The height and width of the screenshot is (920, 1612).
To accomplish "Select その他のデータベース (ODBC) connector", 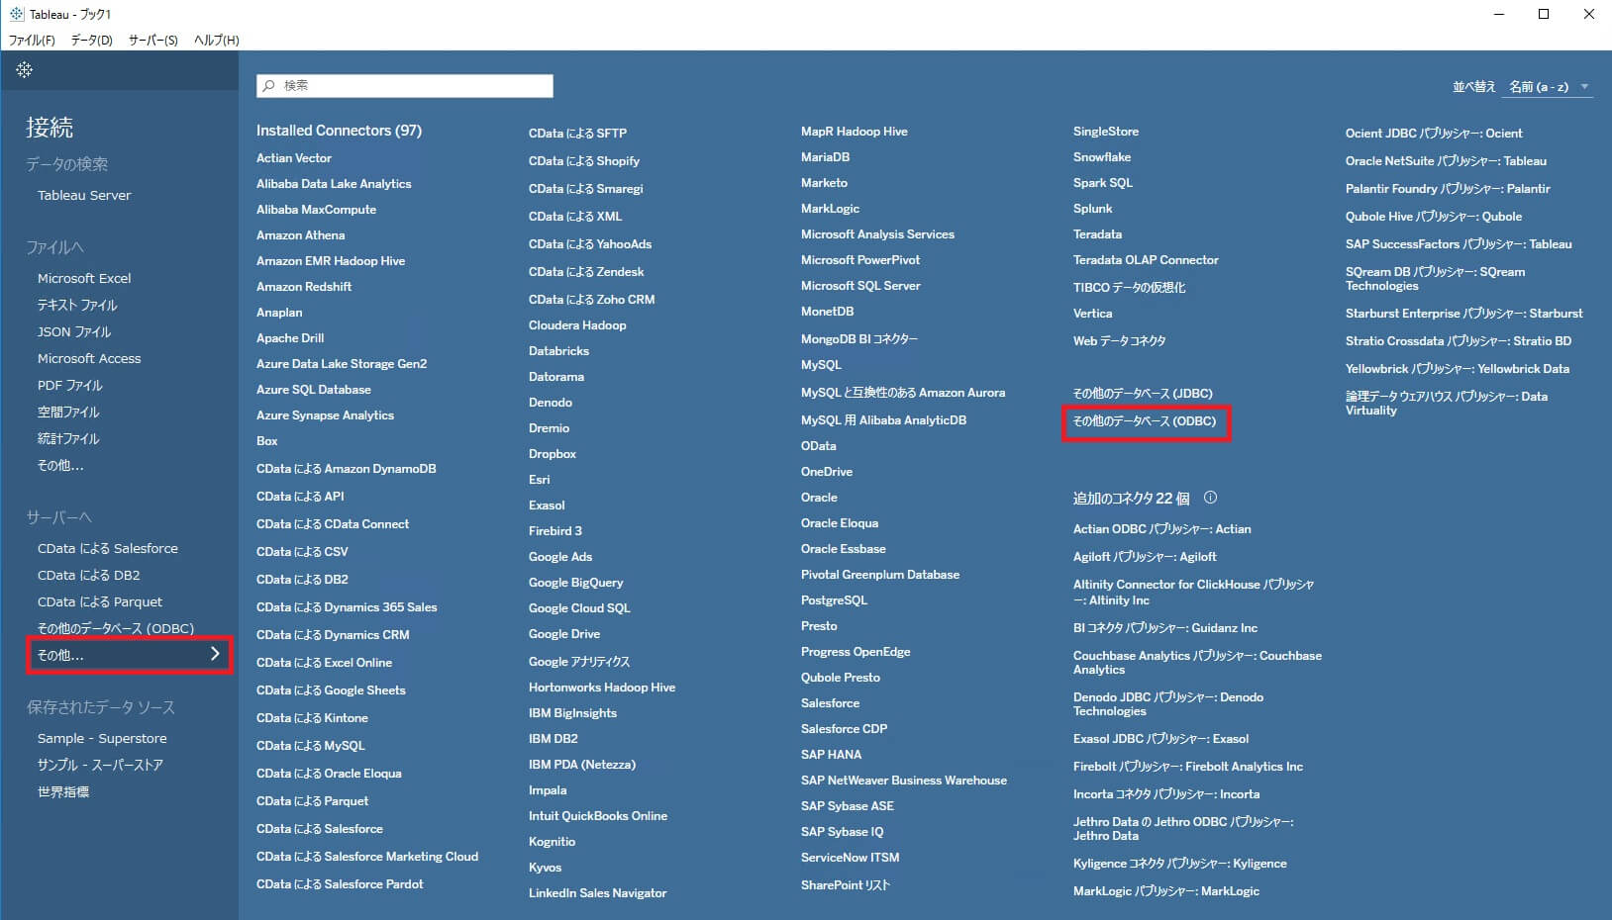I will click(1146, 420).
